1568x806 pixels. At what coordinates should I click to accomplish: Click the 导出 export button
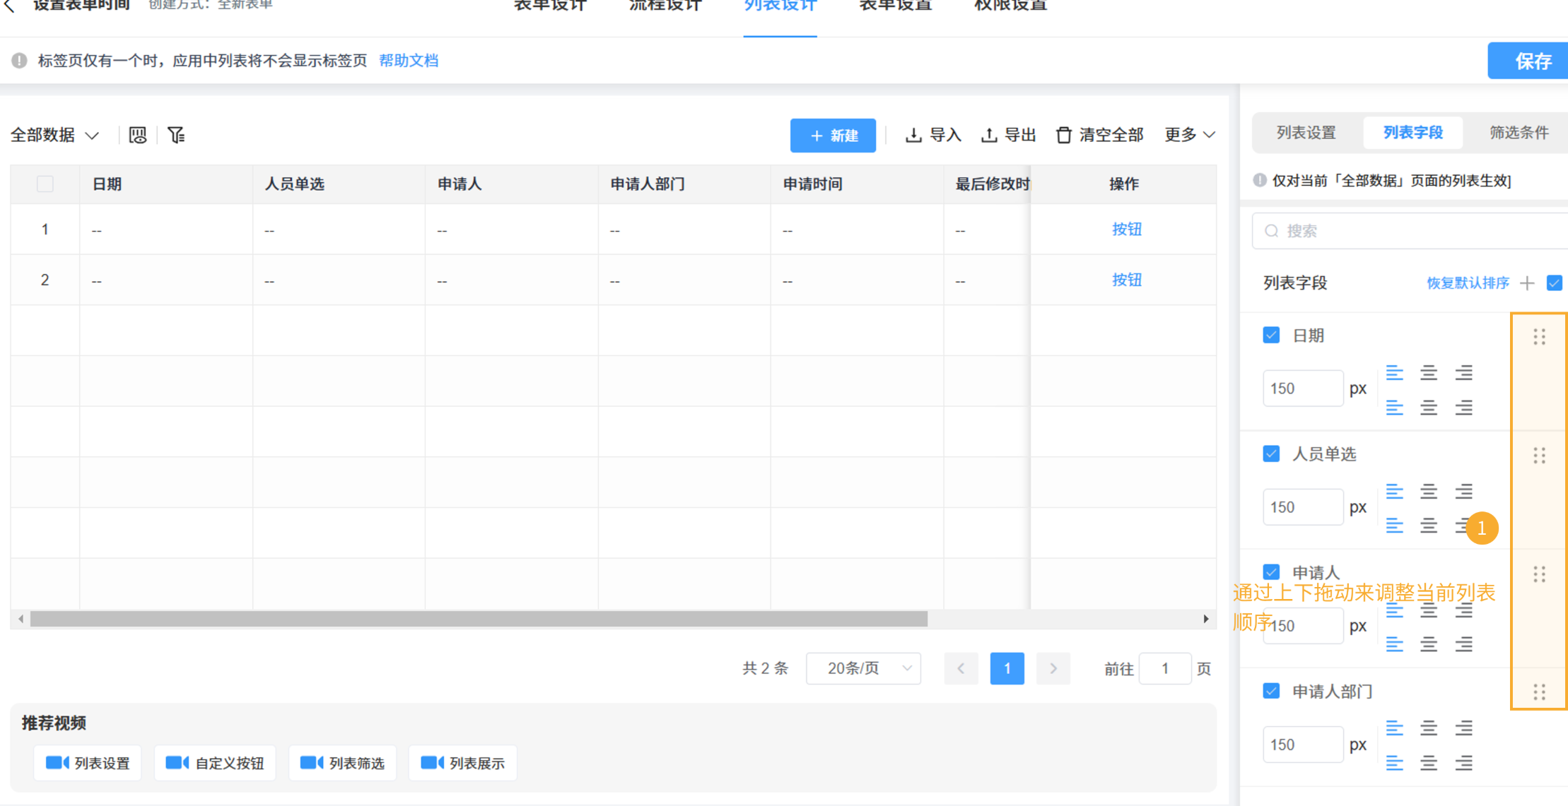[x=1008, y=135]
